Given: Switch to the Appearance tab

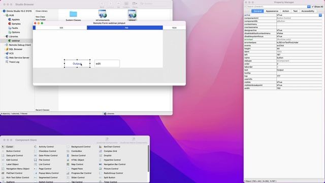Looking at the screenshot, I should (x=272, y=11).
